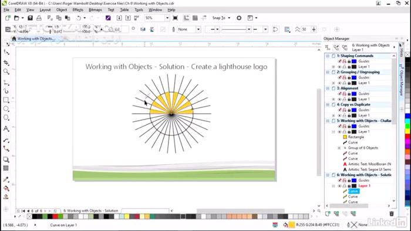Click the New document icon
This screenshot has height=231, width=411.
point(8,18)
